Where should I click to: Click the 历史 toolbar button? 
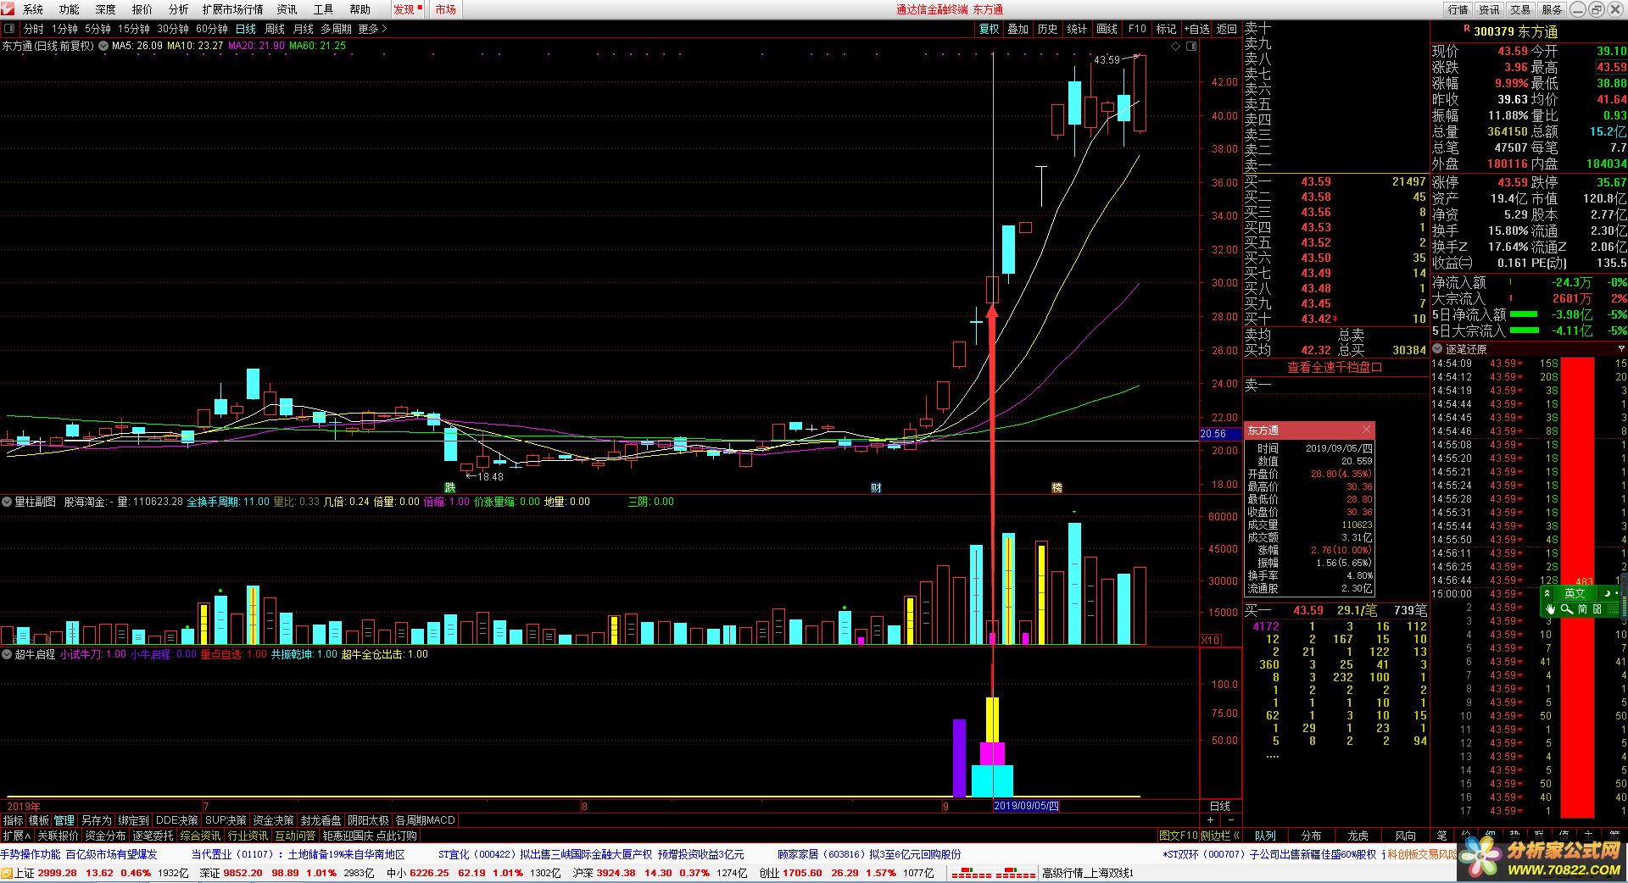tap(1047, 29)
